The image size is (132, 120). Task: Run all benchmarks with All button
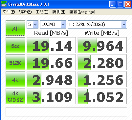point(15,28)
